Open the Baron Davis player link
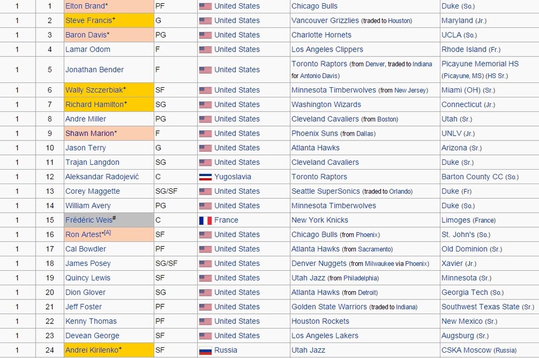Screen dimensions: 539x358 (86, 34)
